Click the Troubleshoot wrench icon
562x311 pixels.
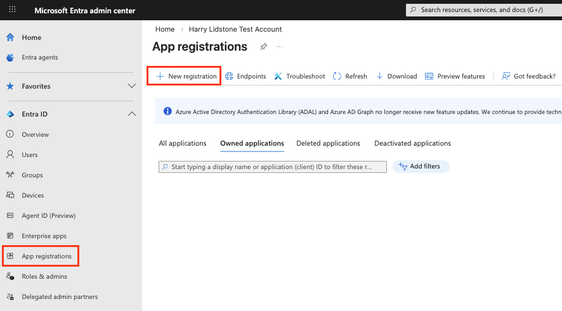278,76
